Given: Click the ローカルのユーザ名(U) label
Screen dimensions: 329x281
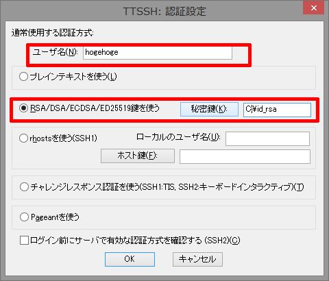Looking at the screenshot, I should click(x=178, y=137).
